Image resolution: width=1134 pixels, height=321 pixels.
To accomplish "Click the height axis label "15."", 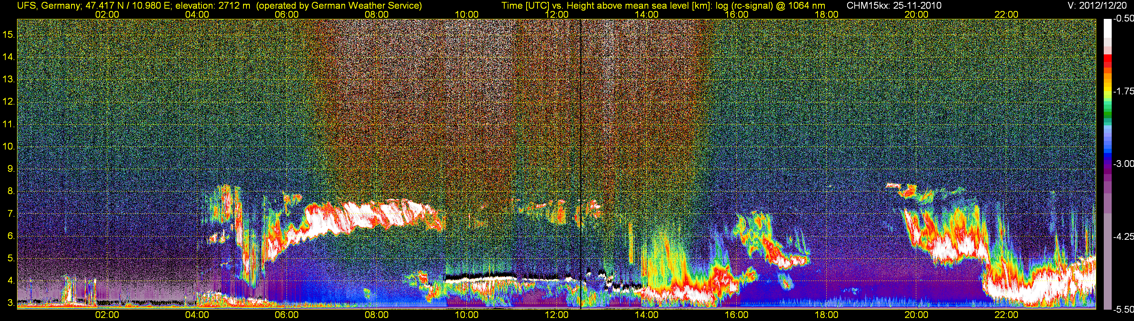I will [9, 35].
